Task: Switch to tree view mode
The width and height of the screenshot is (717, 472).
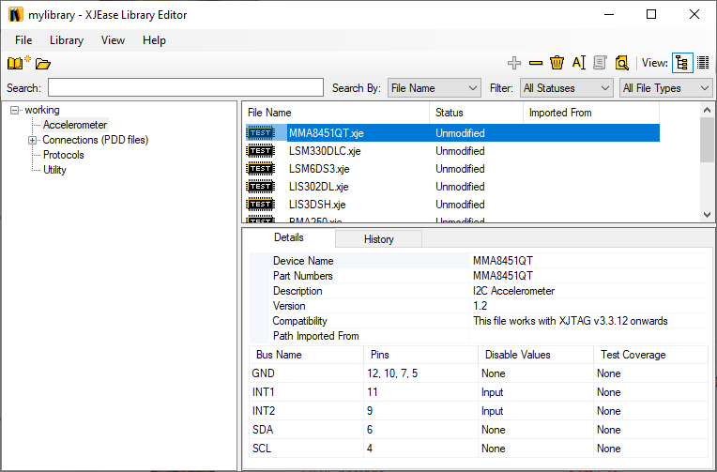Action: (x=682, y=64)
